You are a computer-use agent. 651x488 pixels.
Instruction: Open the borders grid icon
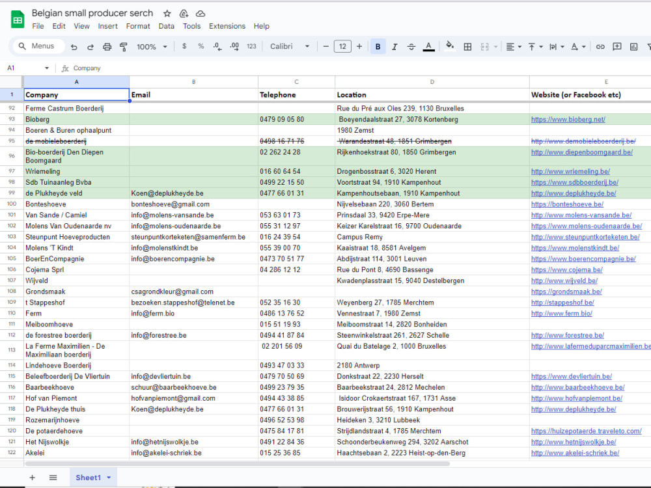[467, 47]
